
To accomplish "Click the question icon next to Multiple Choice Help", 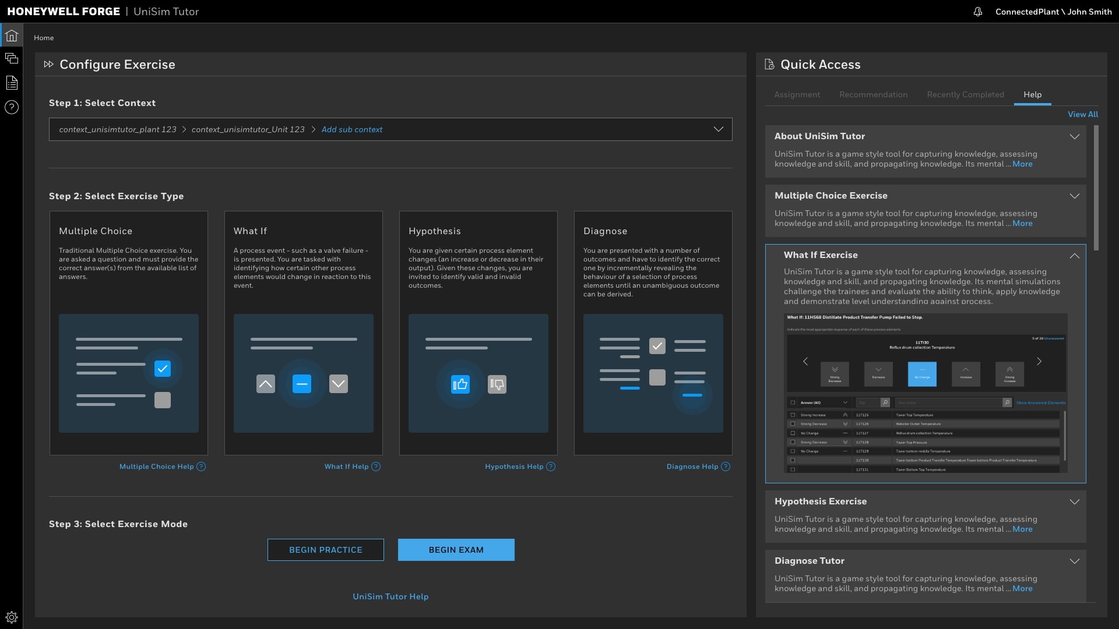I will 201,467.
